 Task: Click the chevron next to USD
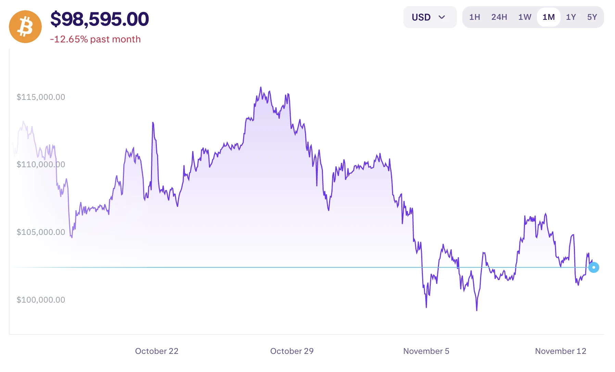442,17
